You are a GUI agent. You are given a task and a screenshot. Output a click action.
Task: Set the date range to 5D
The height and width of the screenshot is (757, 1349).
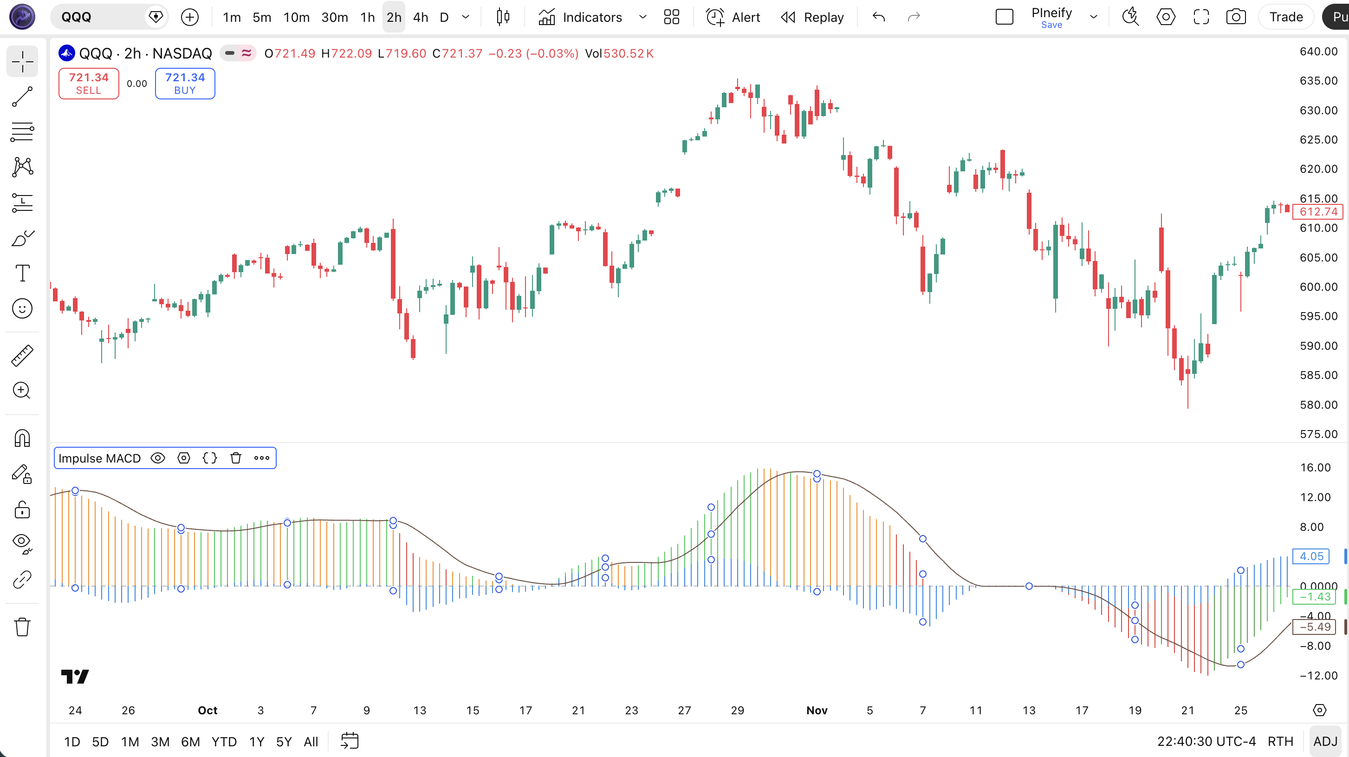[101, 742]
